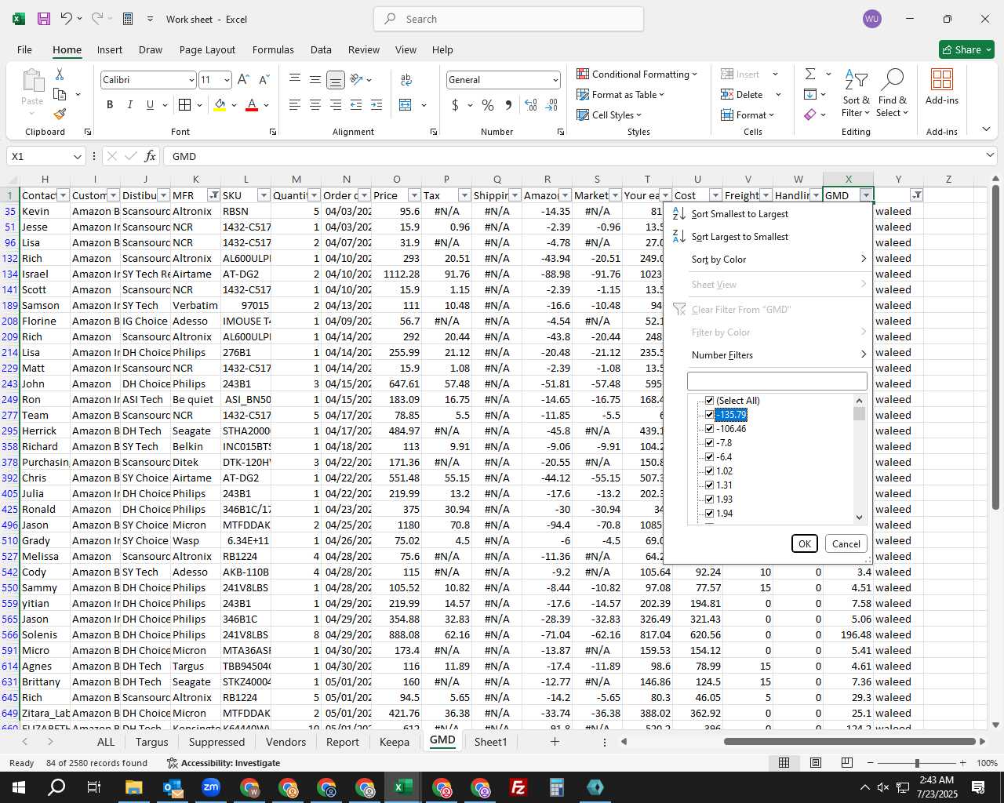
Task: Click Increase Indent icon
Action: coord(376,104)
